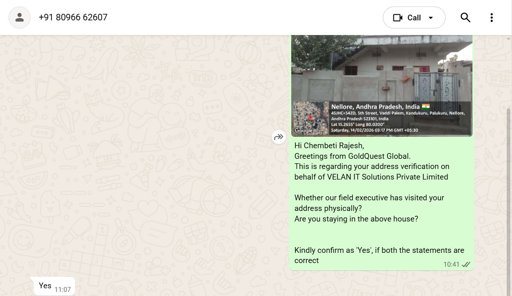Click the 11:07 timestamp on Yes message
512x296 pixels.
click(x=63, y=290)
